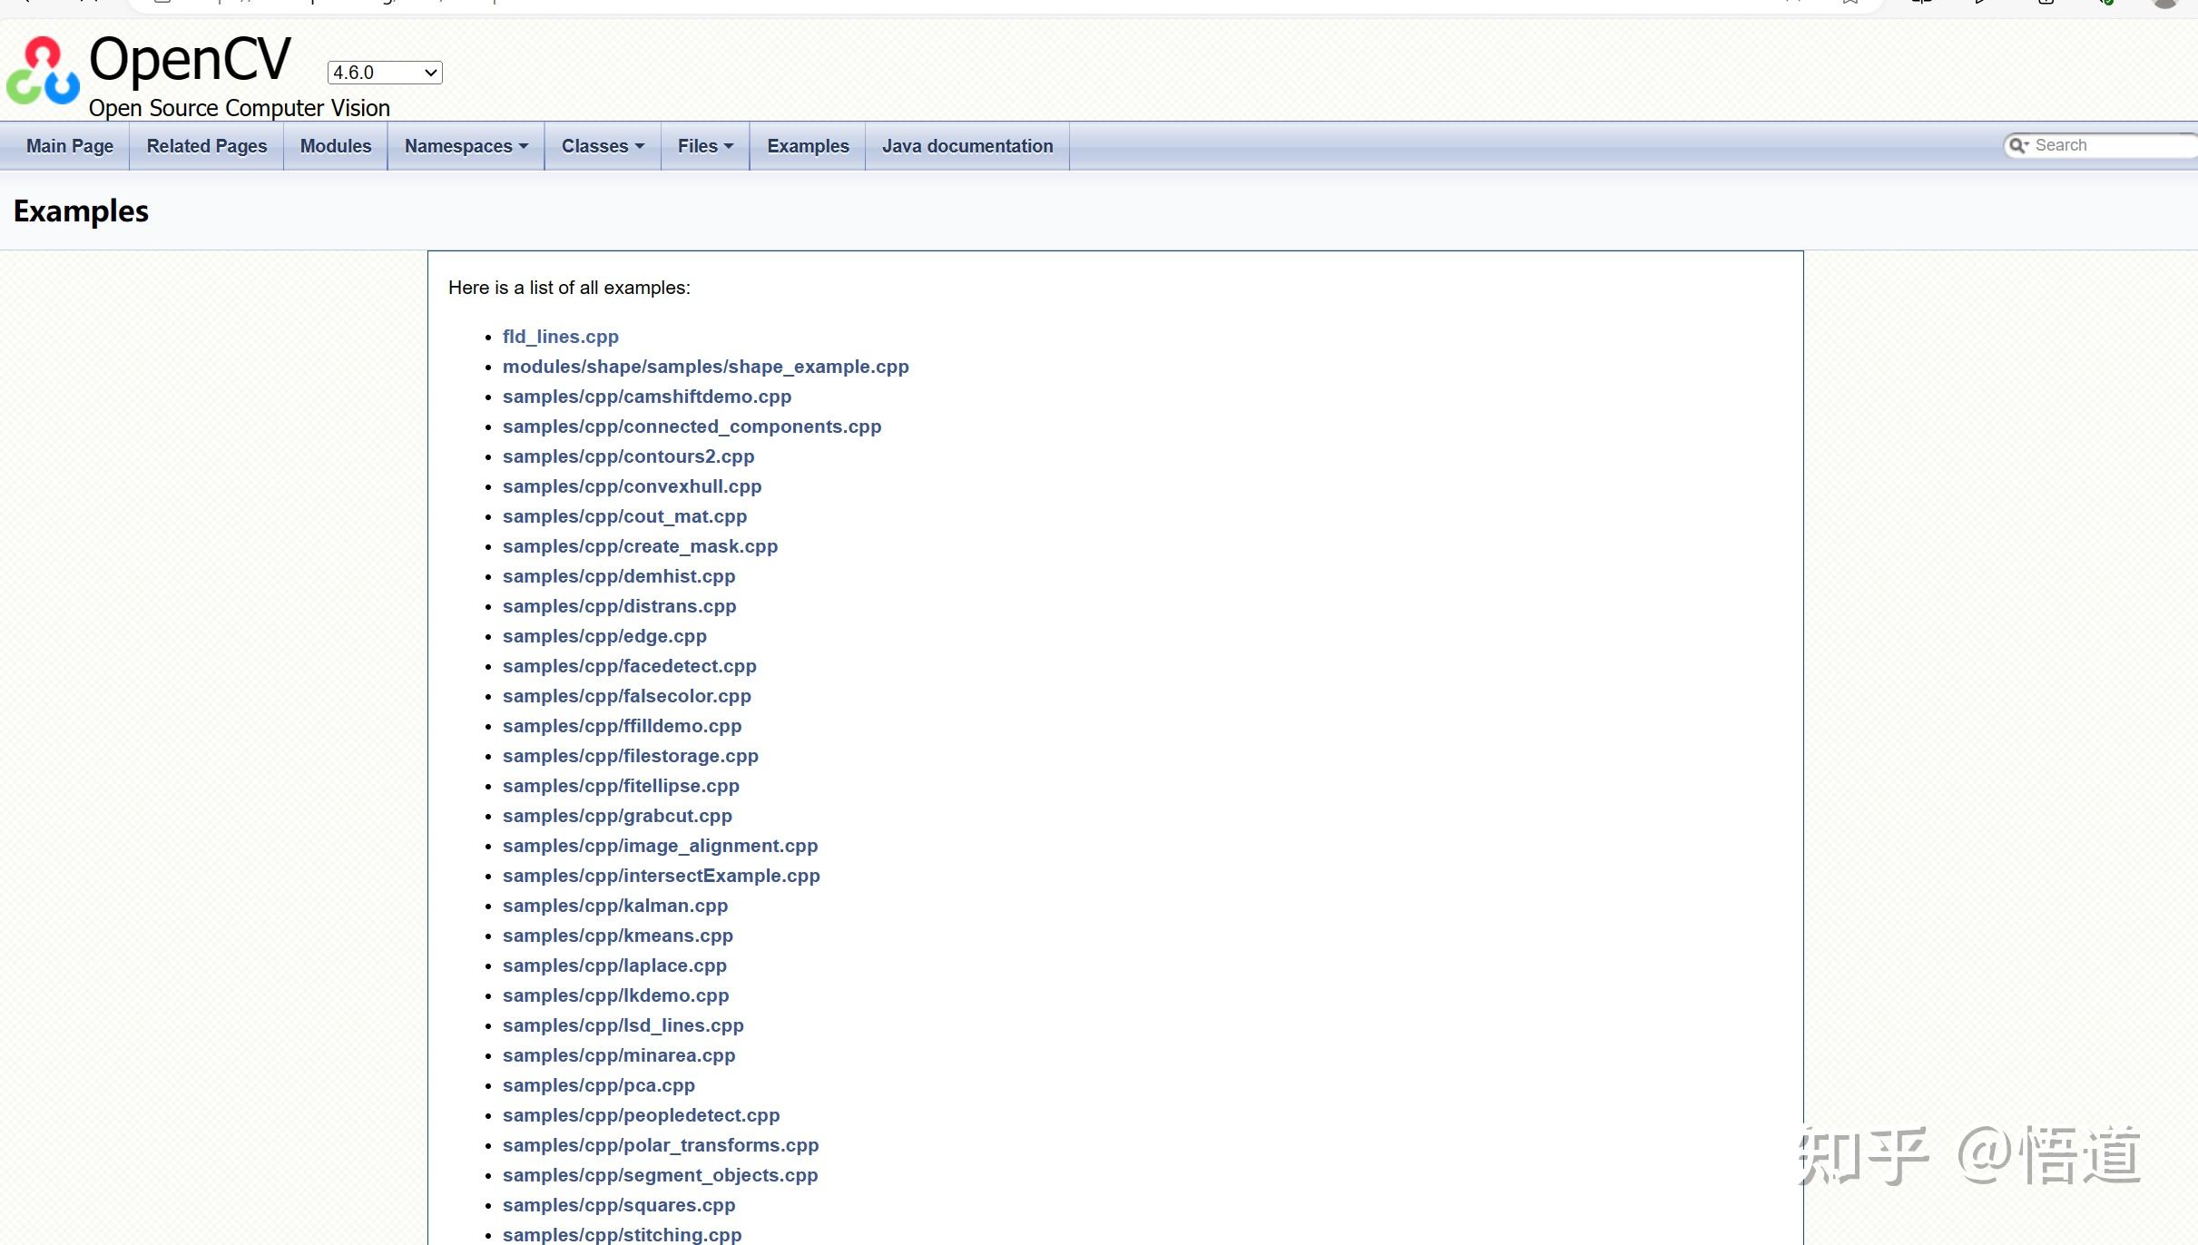Open samples/cpp/kalman.cpp example
Screen dimensions: 2198x1245
point(614,906)
